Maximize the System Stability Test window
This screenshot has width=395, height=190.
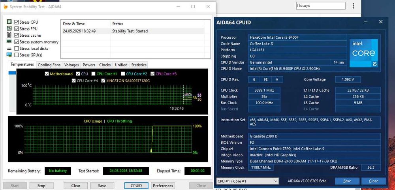(x=193, y=7)
